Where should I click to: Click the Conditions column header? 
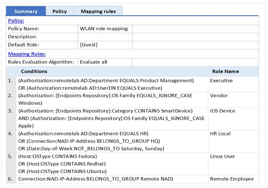click(x=34, y=71)
